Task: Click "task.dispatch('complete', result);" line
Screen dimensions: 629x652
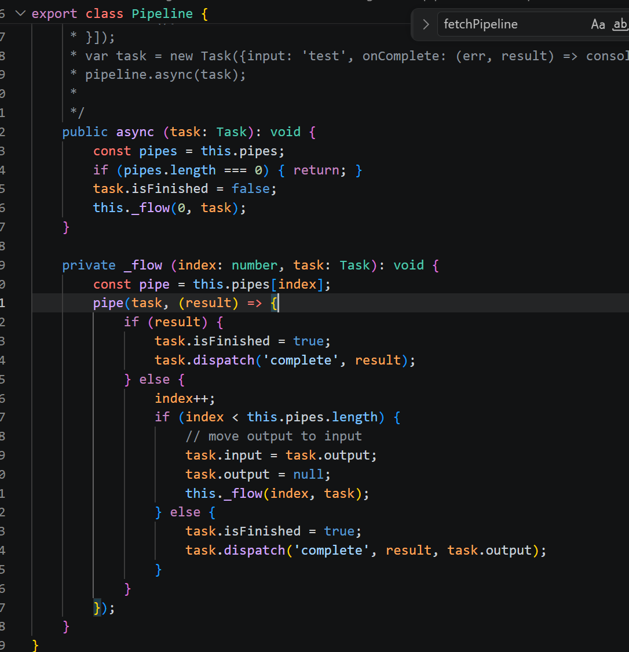Action: click(x=285, y=360)
